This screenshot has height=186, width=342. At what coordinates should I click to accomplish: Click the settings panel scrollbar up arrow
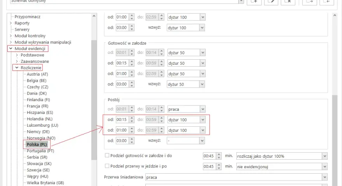(335, 15)
